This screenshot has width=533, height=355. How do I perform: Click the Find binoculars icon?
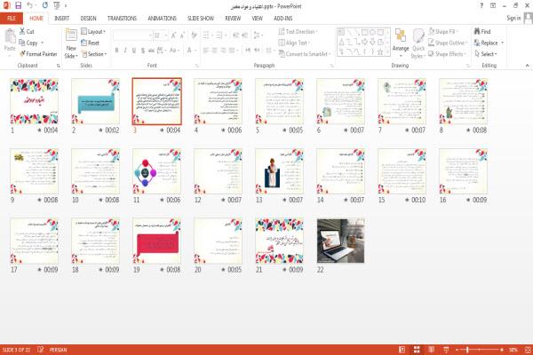click(x=477, y=31)
